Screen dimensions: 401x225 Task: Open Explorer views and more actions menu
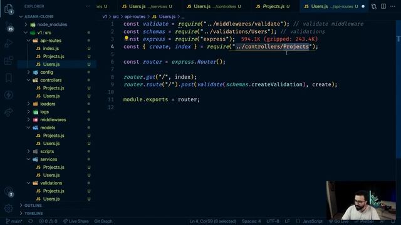click(88, 6)
